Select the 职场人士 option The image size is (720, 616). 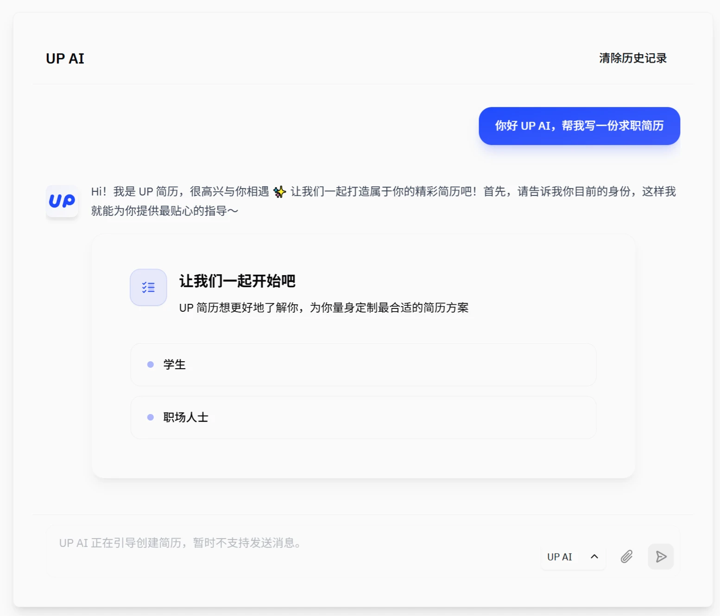[x=363, y=417]
